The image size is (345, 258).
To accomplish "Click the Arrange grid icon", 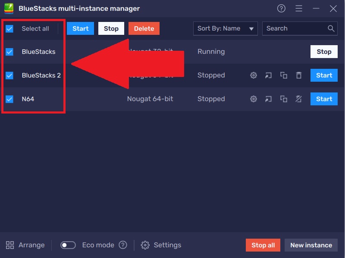I will coord(10,245).
